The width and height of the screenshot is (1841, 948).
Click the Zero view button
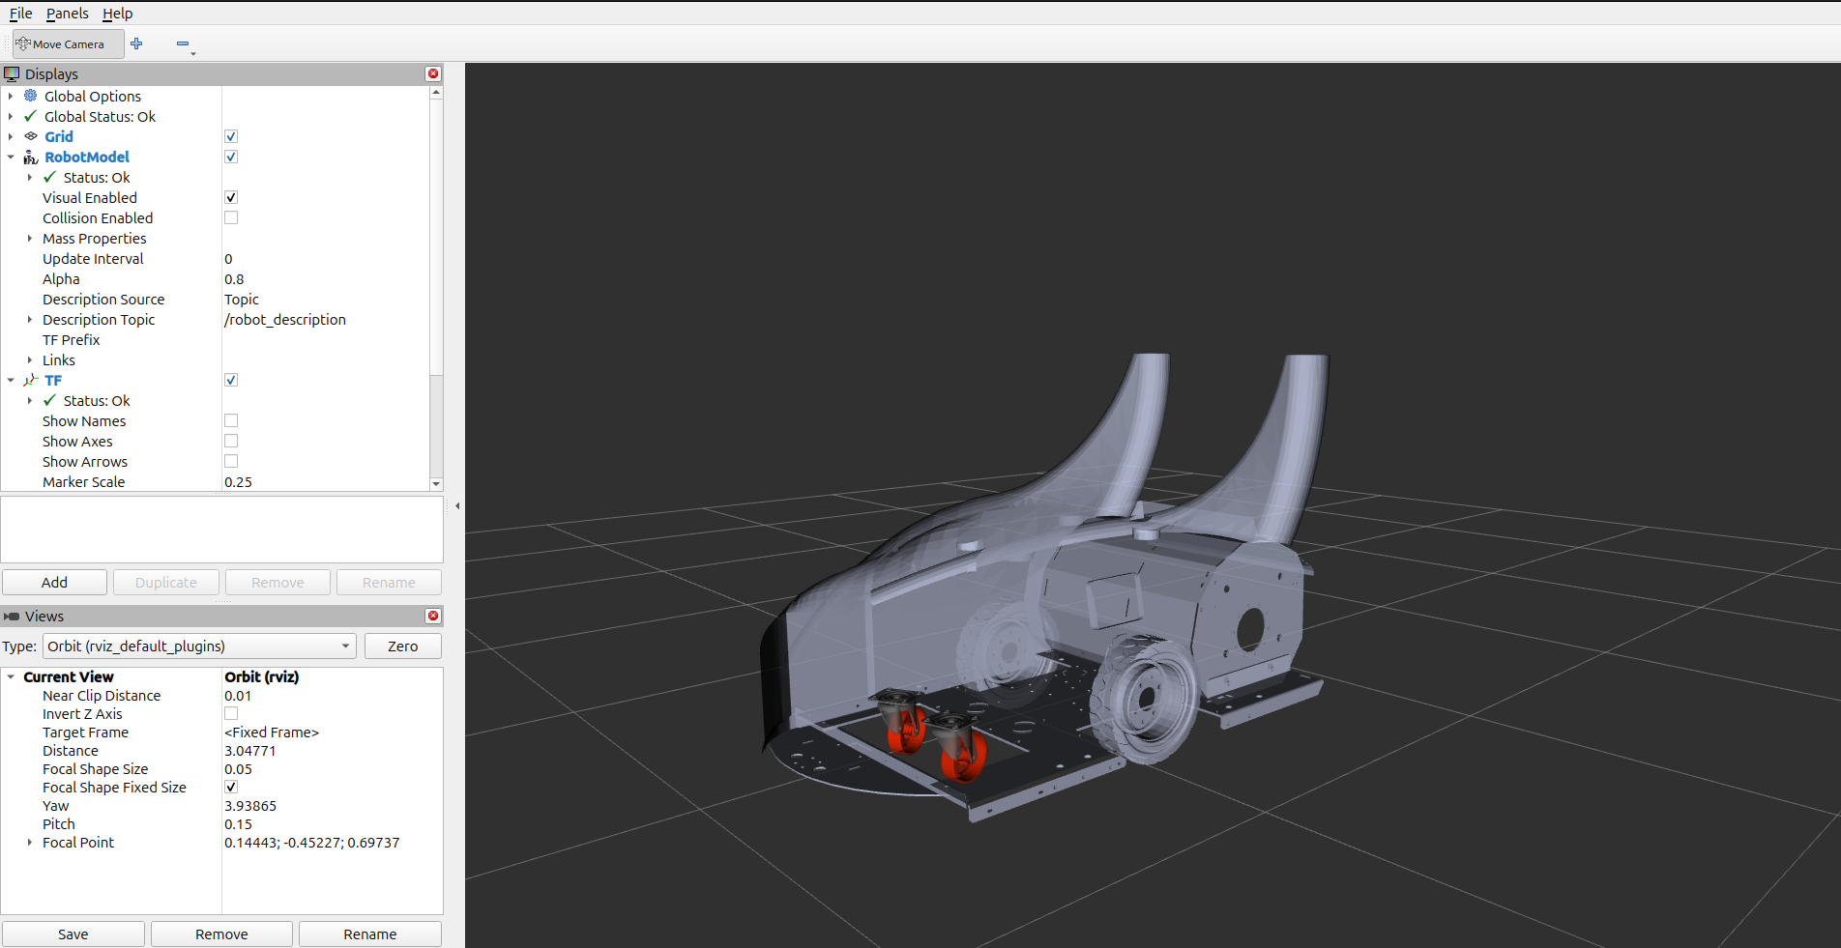(402, 646)
